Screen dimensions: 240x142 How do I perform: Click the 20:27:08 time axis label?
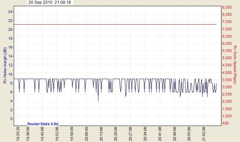131,134
